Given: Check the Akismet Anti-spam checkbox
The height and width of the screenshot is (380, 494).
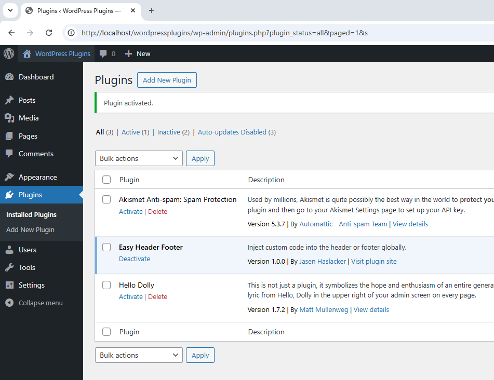Looking at the screenshot, I should click(x=106, y=199).
